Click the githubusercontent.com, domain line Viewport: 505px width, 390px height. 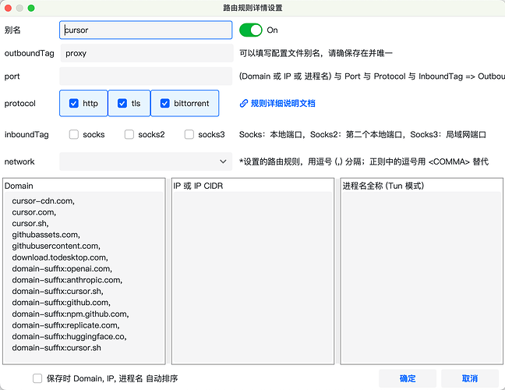[56, 246]
